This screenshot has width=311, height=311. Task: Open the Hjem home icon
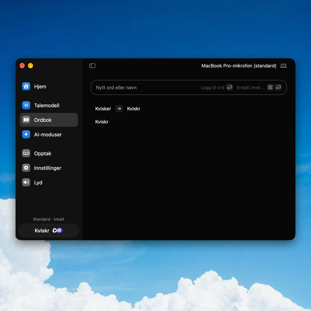pos(26,86)
